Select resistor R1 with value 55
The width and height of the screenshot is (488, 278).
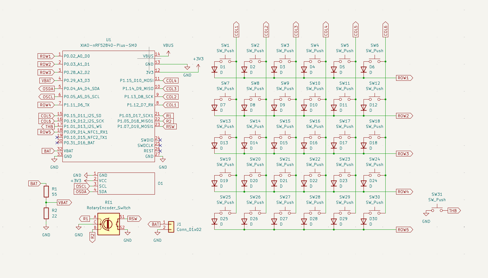[x=46, y=192]
